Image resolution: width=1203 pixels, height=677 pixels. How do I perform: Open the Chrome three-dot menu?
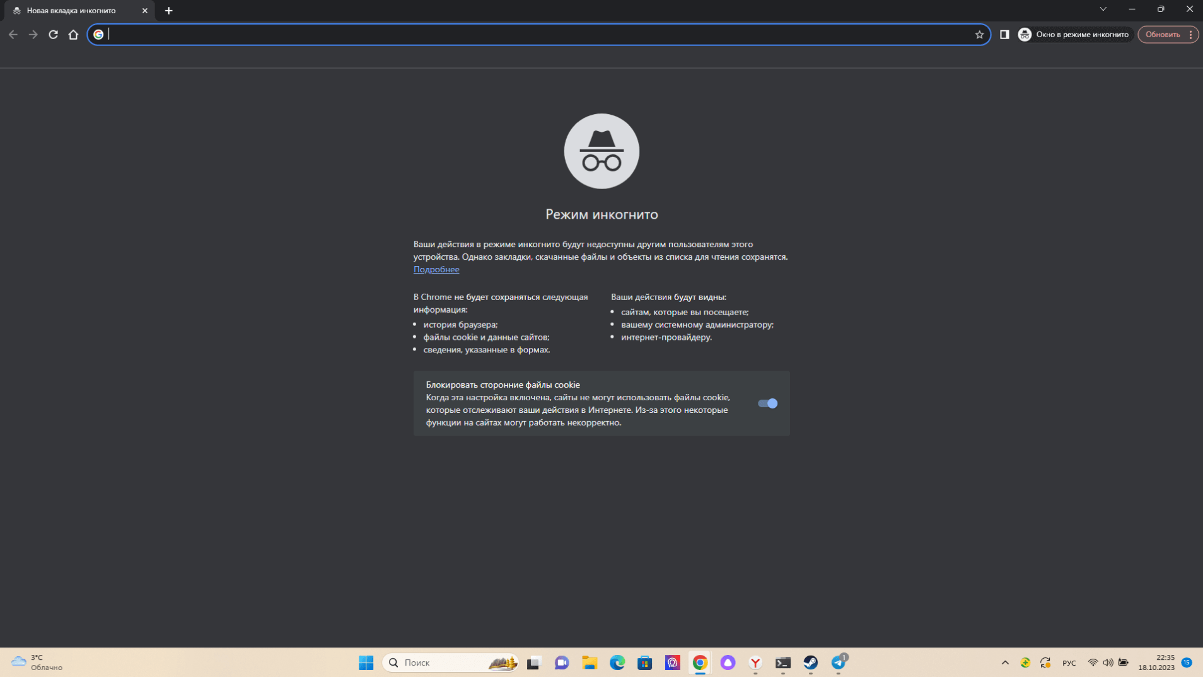1190,35
